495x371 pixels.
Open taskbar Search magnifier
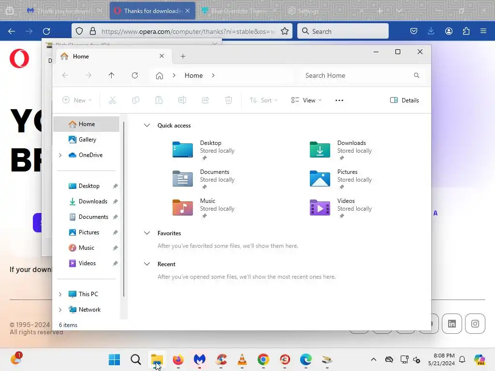(x=136, y=359)
